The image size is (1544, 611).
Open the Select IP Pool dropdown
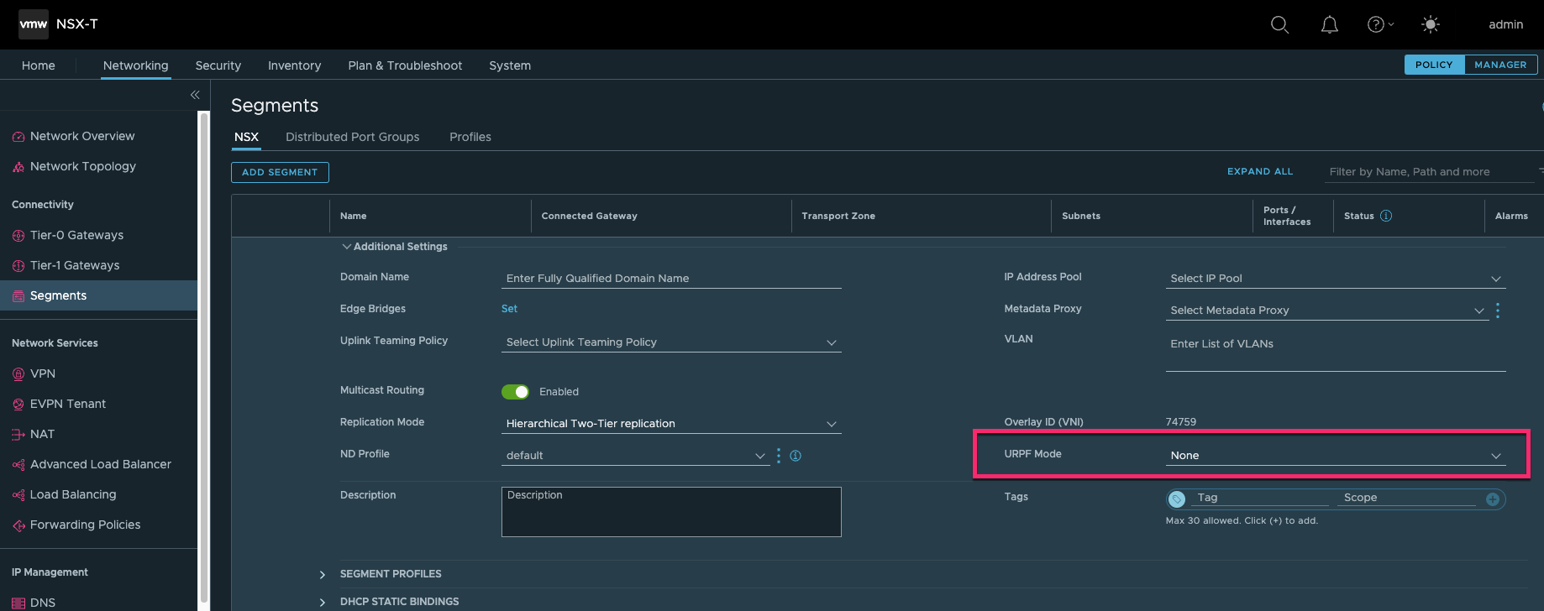pyautogui.click(x=1336, y=279)
